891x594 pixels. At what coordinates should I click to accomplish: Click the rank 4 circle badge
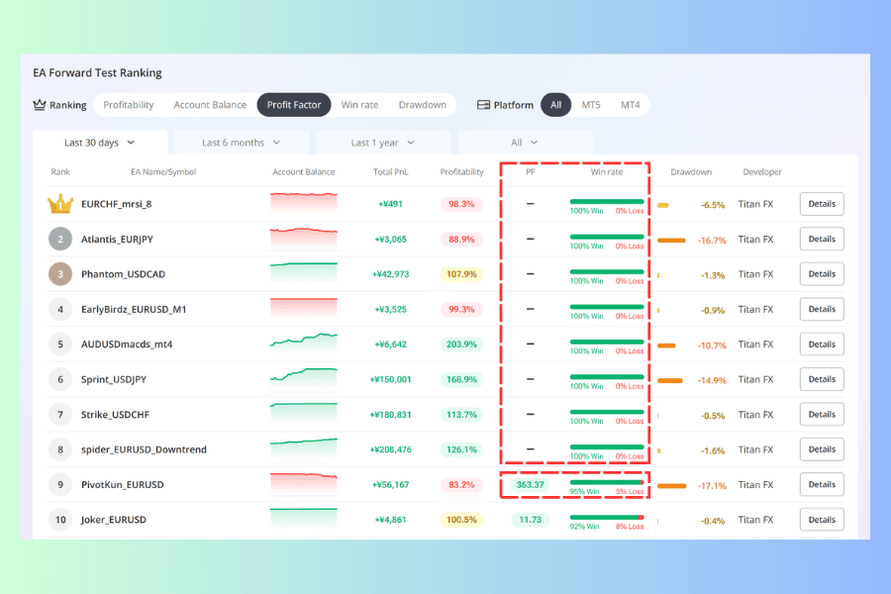60,309
